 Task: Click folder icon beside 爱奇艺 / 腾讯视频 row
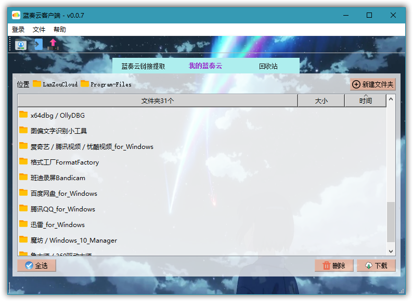23,146
